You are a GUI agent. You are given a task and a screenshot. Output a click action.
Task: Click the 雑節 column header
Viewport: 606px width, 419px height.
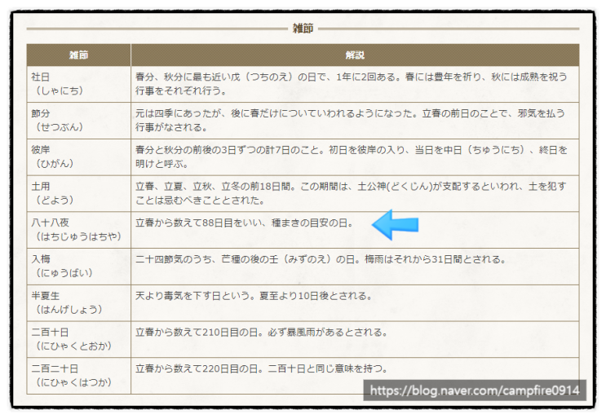[79, 55]
